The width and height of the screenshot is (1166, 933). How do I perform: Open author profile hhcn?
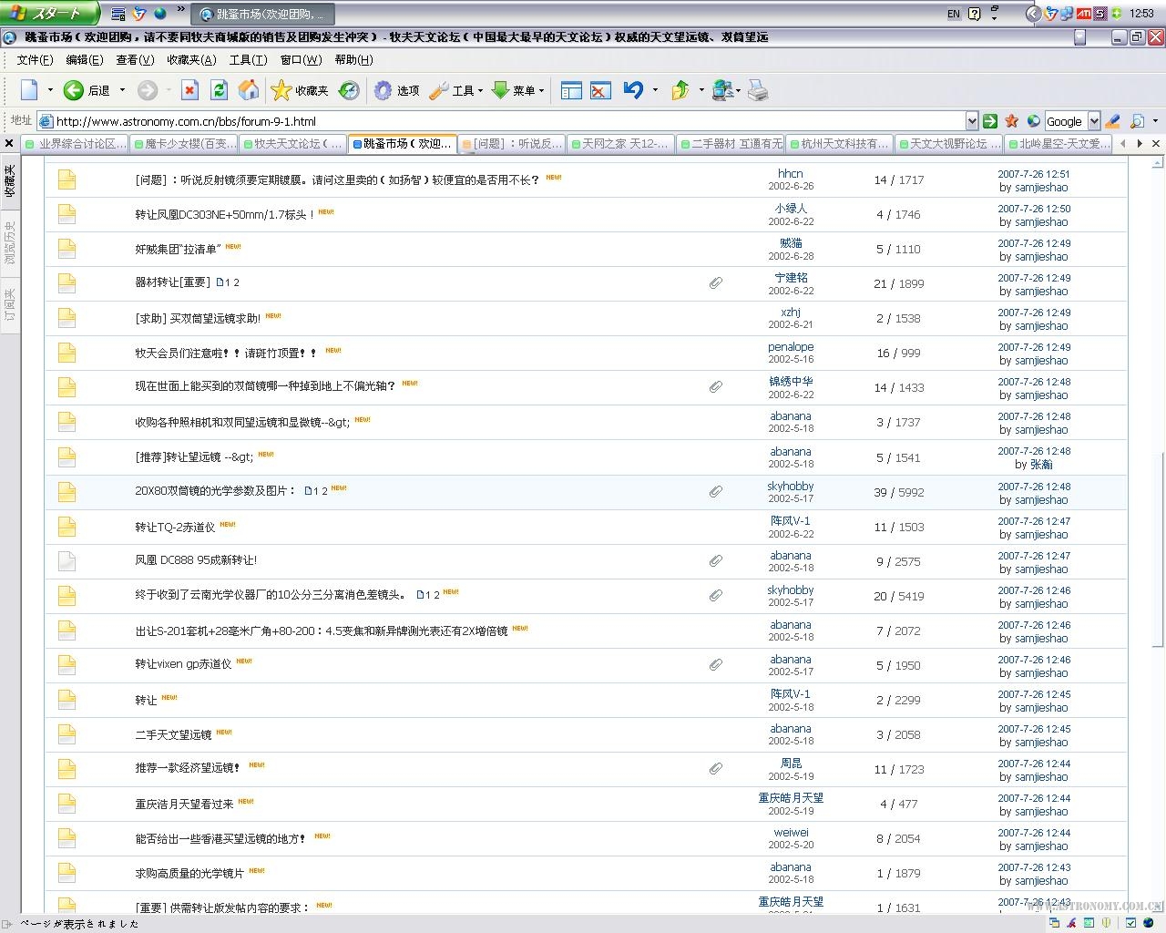coord(790,173)
